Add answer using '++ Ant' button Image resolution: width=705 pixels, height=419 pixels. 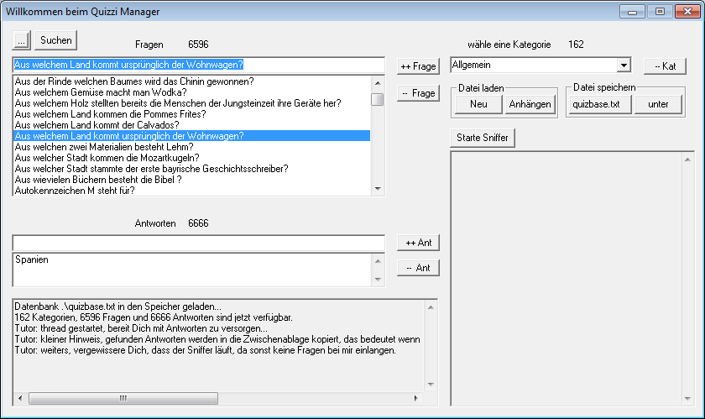418,243
